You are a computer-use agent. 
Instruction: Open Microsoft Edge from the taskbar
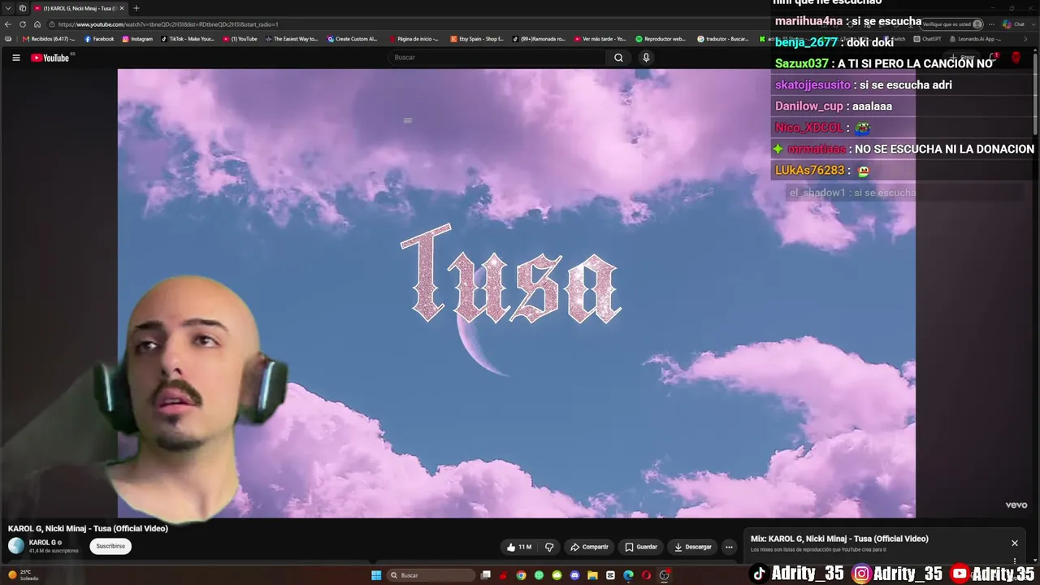pos(628,575)
